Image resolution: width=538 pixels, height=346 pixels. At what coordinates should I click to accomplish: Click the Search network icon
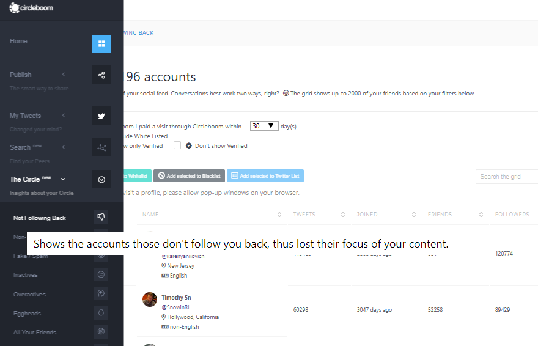point(101,147)
